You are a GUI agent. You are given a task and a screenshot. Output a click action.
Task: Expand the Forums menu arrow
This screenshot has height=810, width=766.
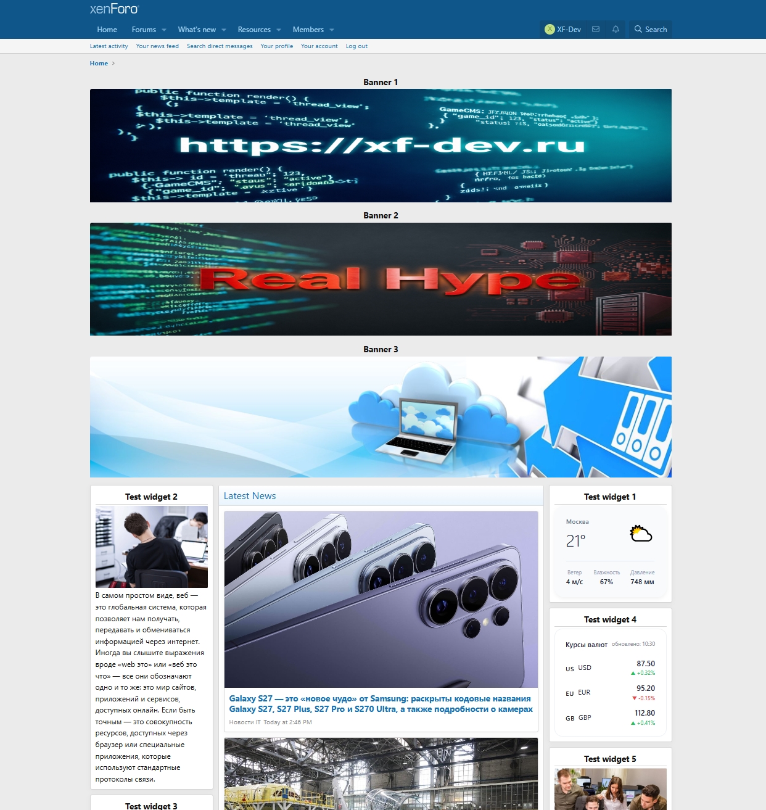click(164, 30)
